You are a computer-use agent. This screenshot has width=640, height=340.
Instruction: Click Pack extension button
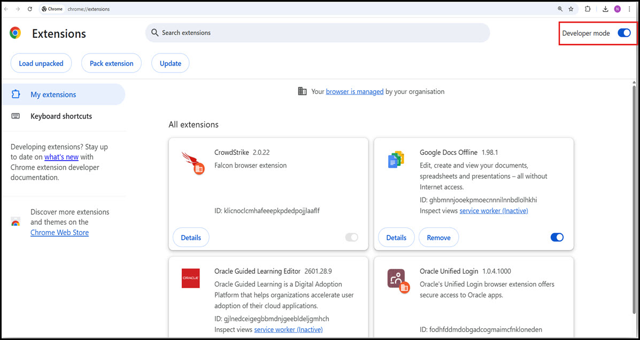click(111, 63)
